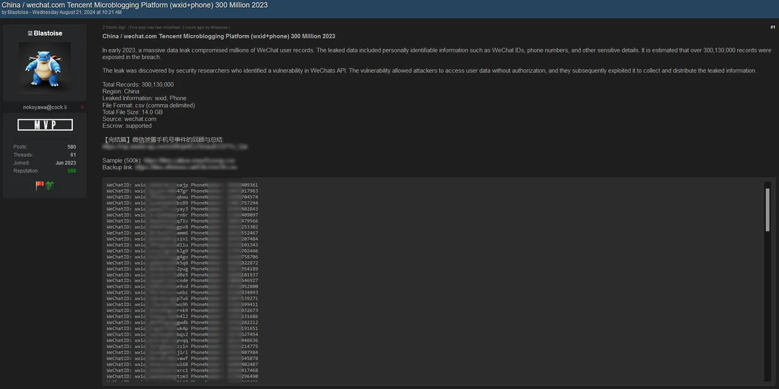Select the red flag award icon

(x=39, y=186)
